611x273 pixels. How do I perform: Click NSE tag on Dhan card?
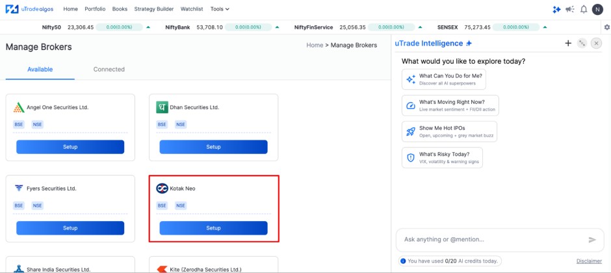tap(181, 125)
